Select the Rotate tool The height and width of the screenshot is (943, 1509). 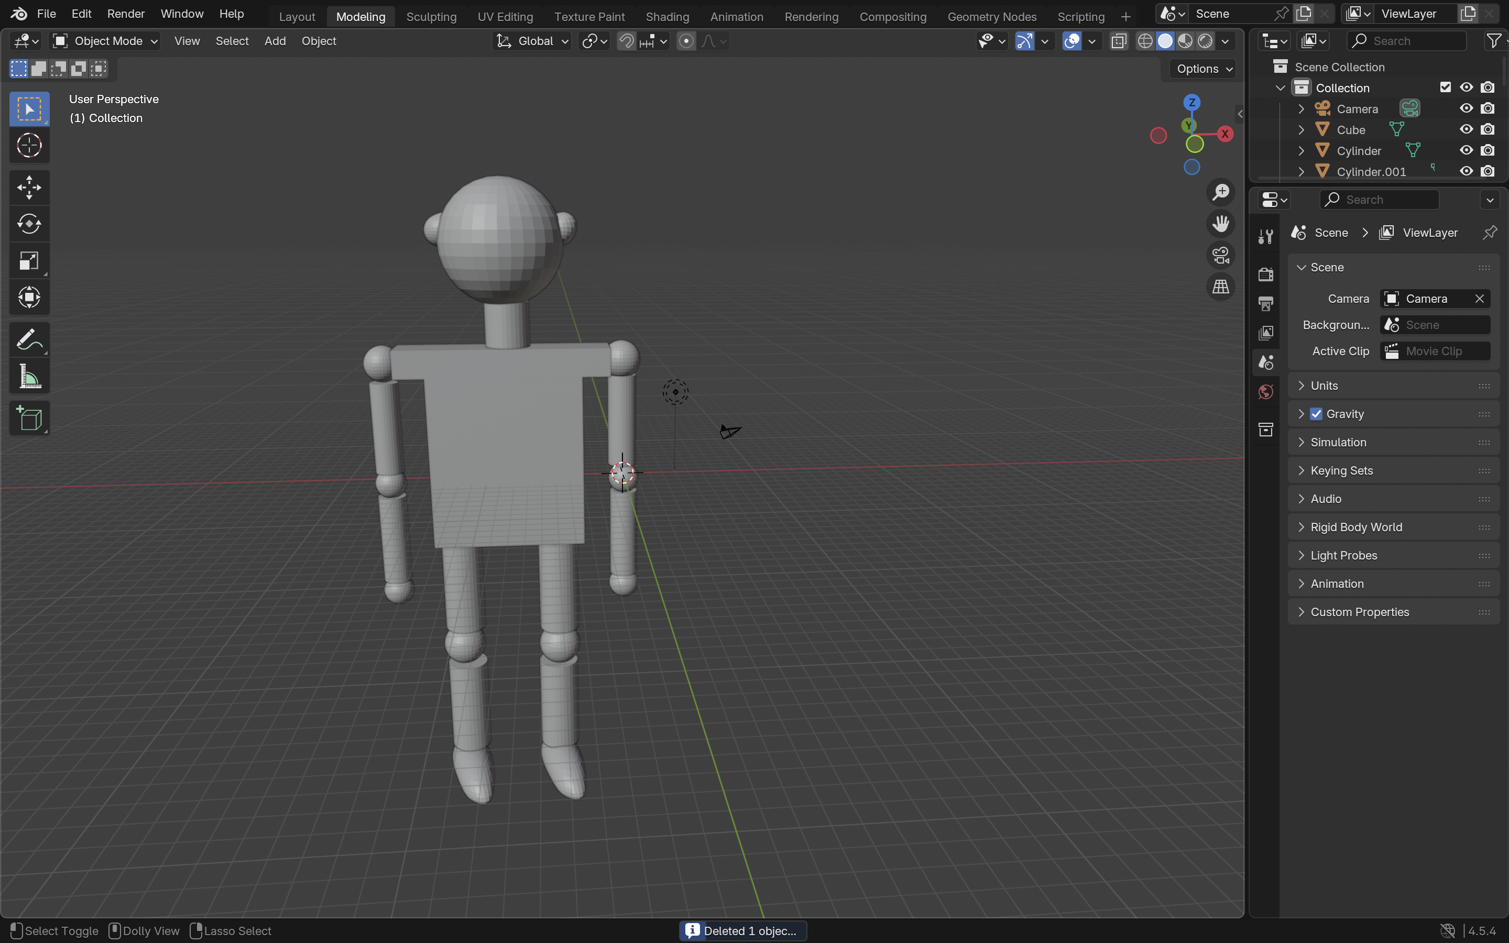29,224
